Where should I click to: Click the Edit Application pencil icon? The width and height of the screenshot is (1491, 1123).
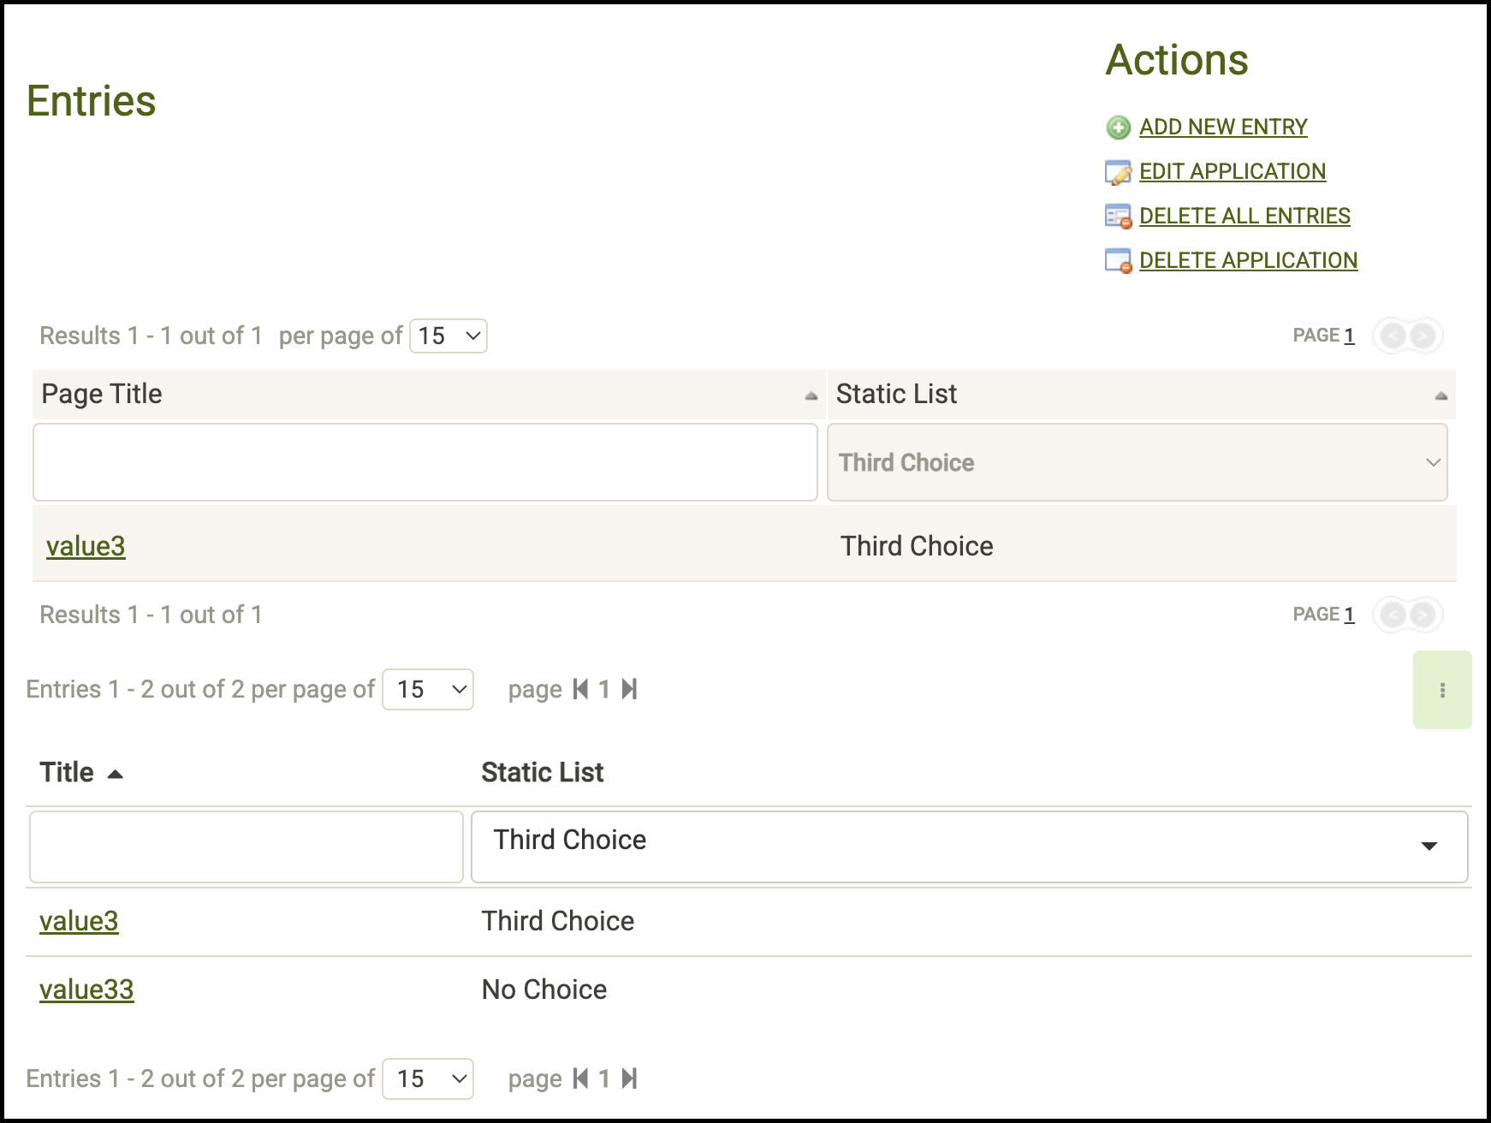tap(1118, 172)
